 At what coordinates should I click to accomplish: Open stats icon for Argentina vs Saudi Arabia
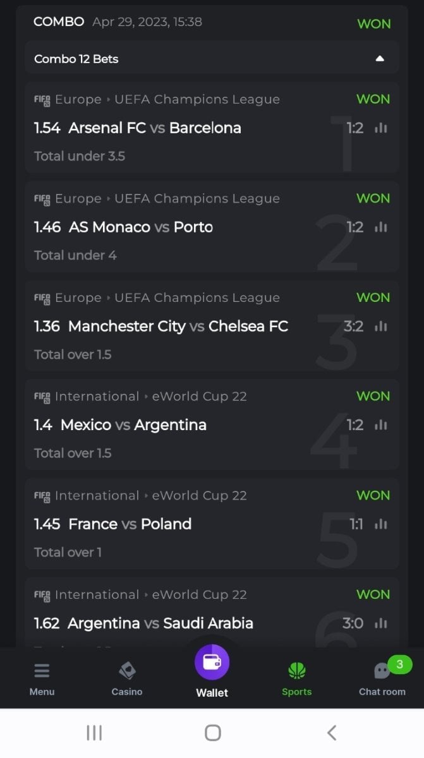click(380, 623)
